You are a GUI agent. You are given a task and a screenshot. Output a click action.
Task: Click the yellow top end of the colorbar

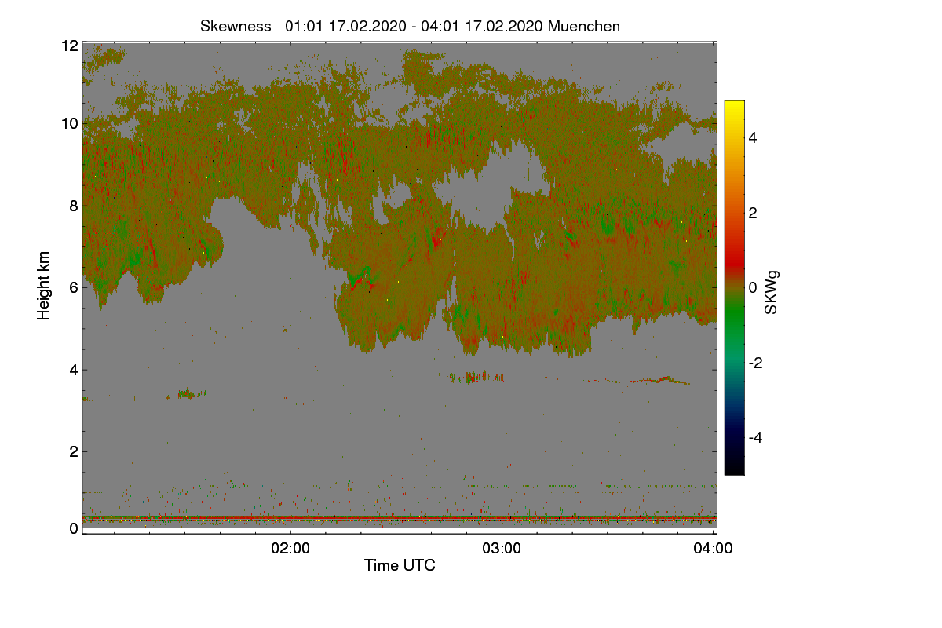[x=734, y=106]
